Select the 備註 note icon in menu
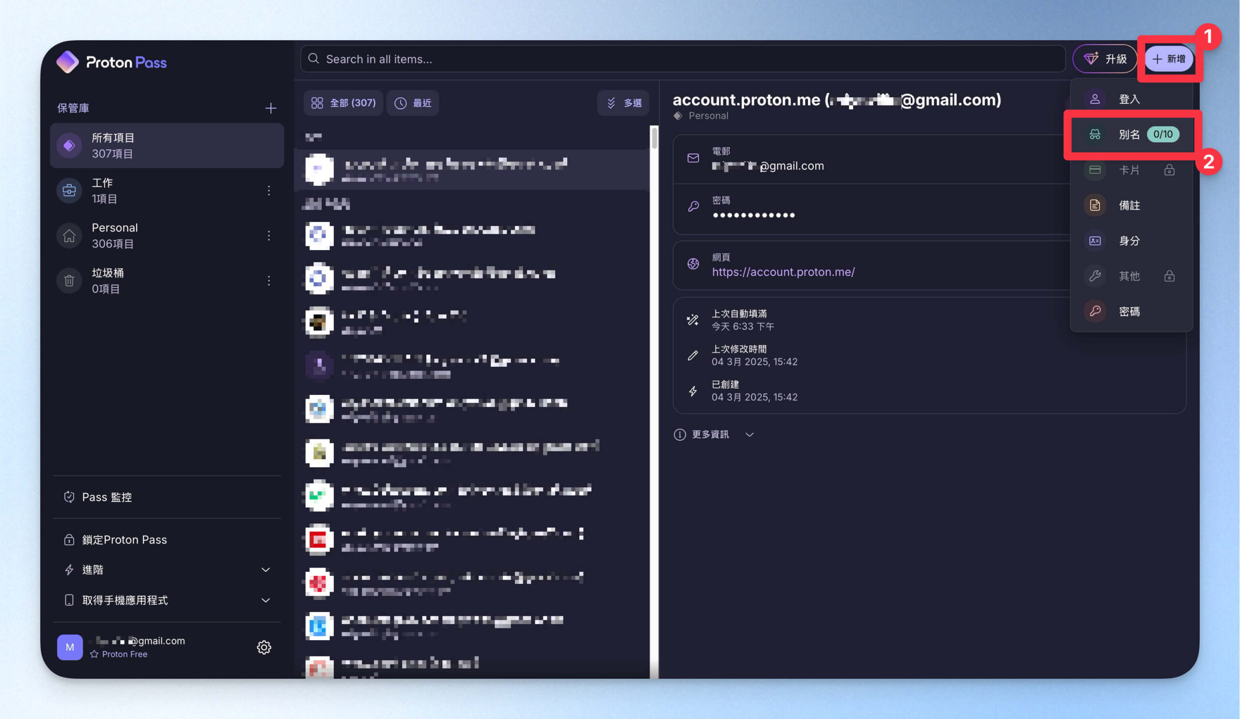Screen dimensions: 1240x719 (1095, 206)
